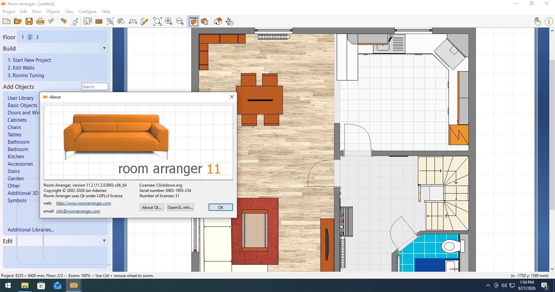
Task: Open the Accessories category
Action: click(20, 164)
